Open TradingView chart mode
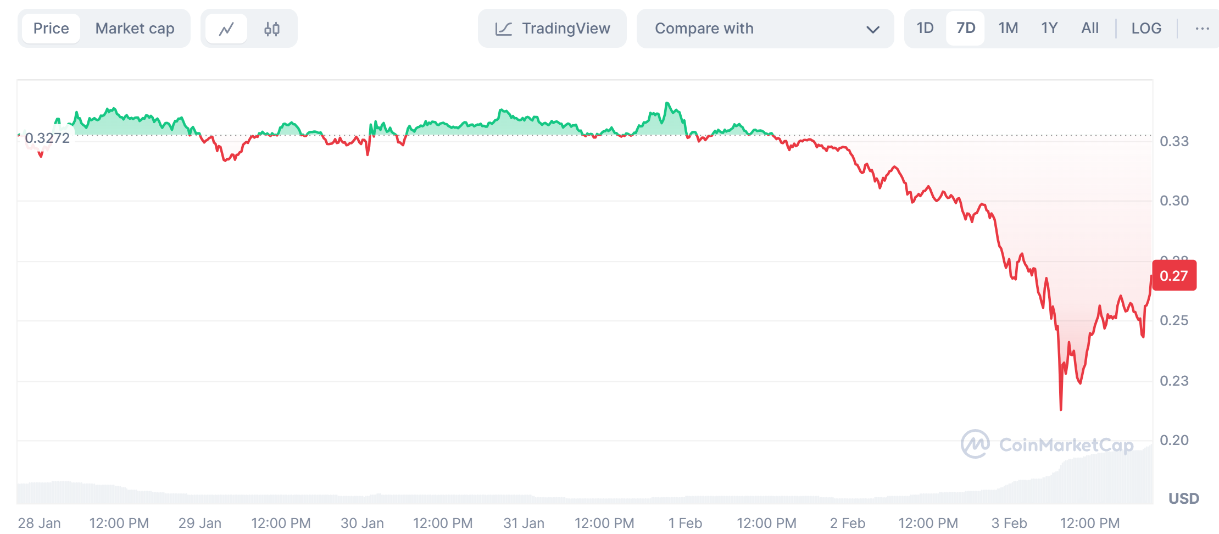This screenshot has width=1219, height=534. click(x=565, y=29)
